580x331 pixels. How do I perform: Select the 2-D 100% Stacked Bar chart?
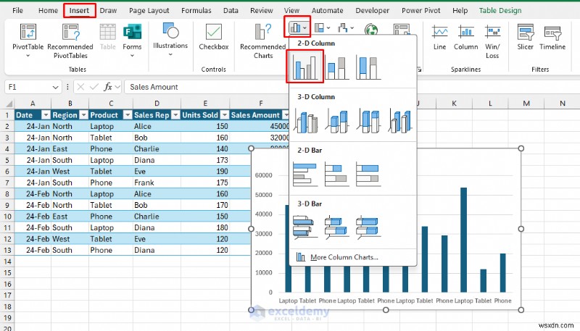click(x=368, y=174)
